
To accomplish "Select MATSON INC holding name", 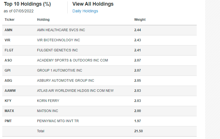I will (48, 111).
